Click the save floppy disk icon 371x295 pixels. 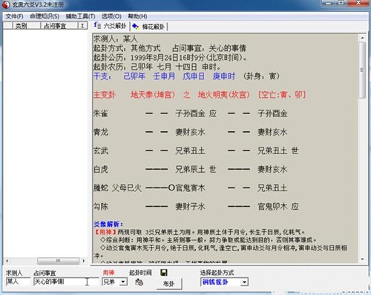tap(164, 273)
